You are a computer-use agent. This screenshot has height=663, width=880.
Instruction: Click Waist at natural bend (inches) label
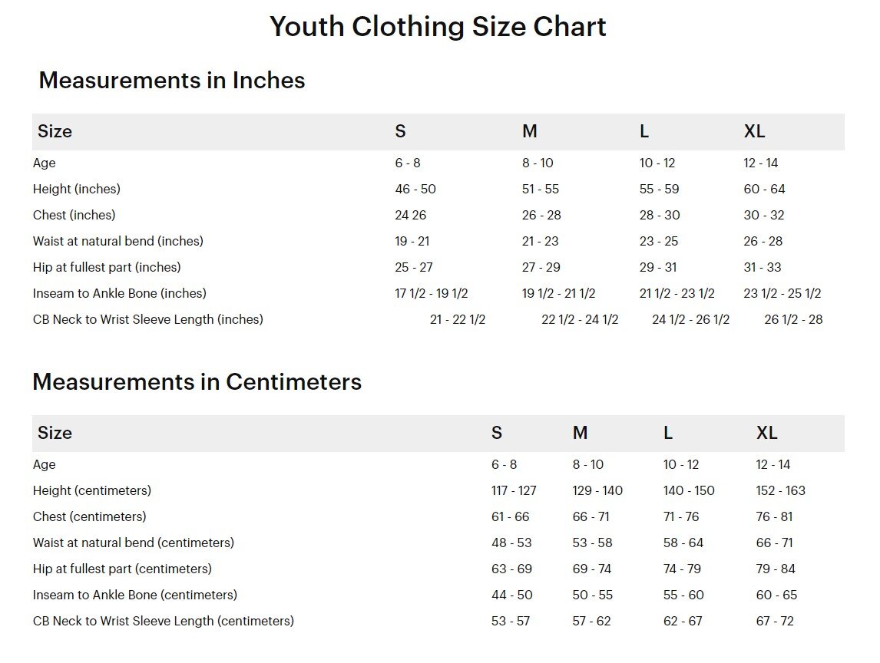(118, 242)
